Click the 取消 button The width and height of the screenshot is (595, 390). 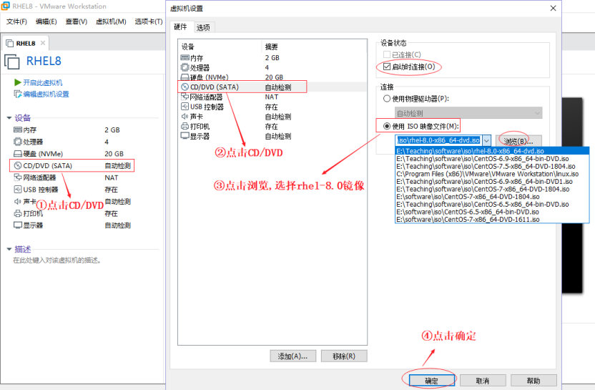pyautogui.click(x=483, y=381)
